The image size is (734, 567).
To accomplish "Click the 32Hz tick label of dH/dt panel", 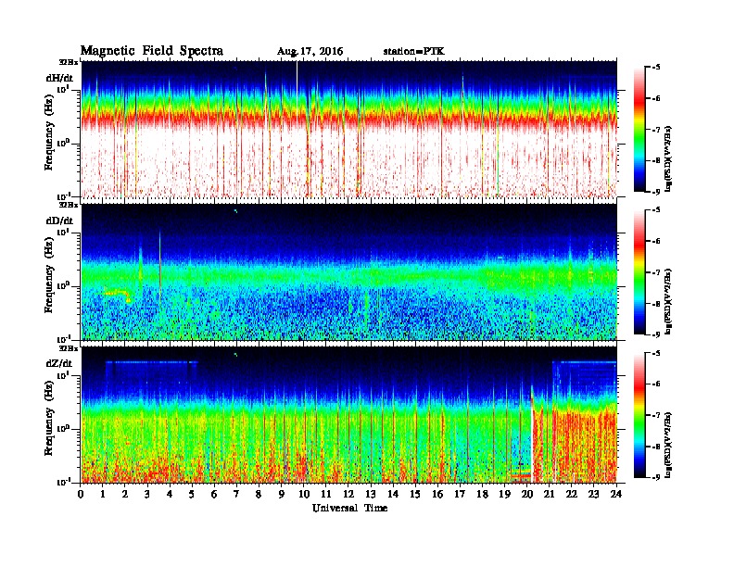I will click(69, 62).
